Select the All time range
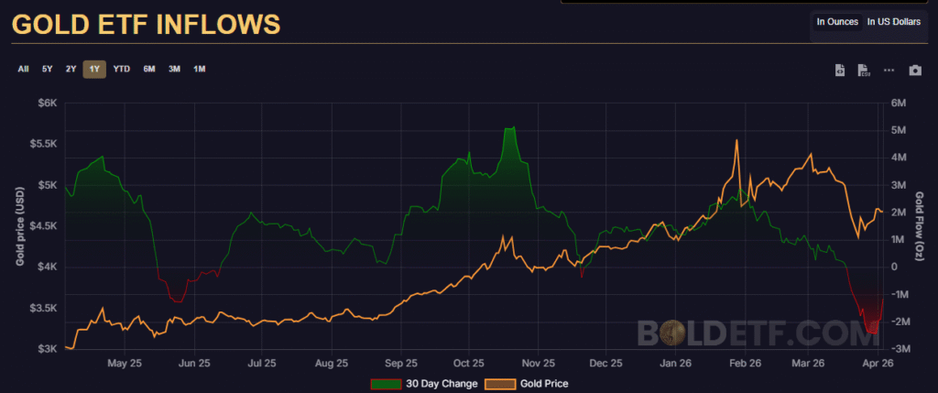Screen dimensions: 938x393 coord(23,69)
